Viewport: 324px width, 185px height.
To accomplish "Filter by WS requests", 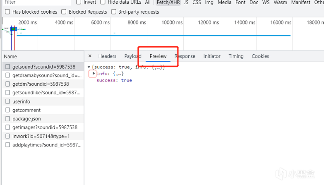I will [x=266, y=2].
